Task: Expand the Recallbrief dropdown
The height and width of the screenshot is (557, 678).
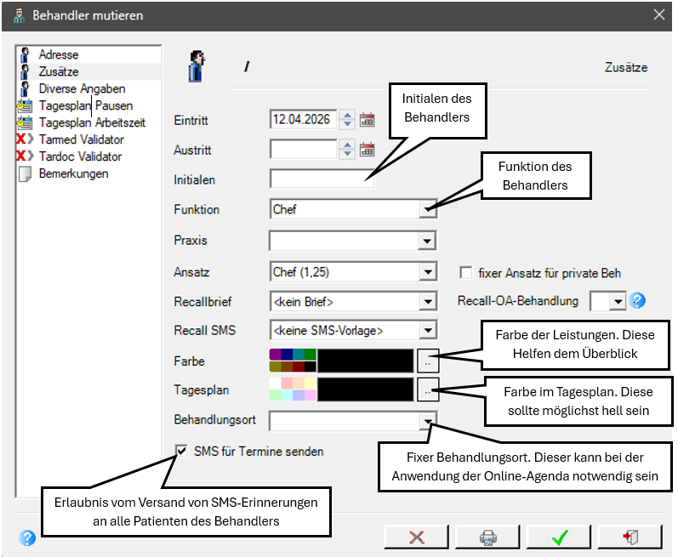Action: pos(428,301)
